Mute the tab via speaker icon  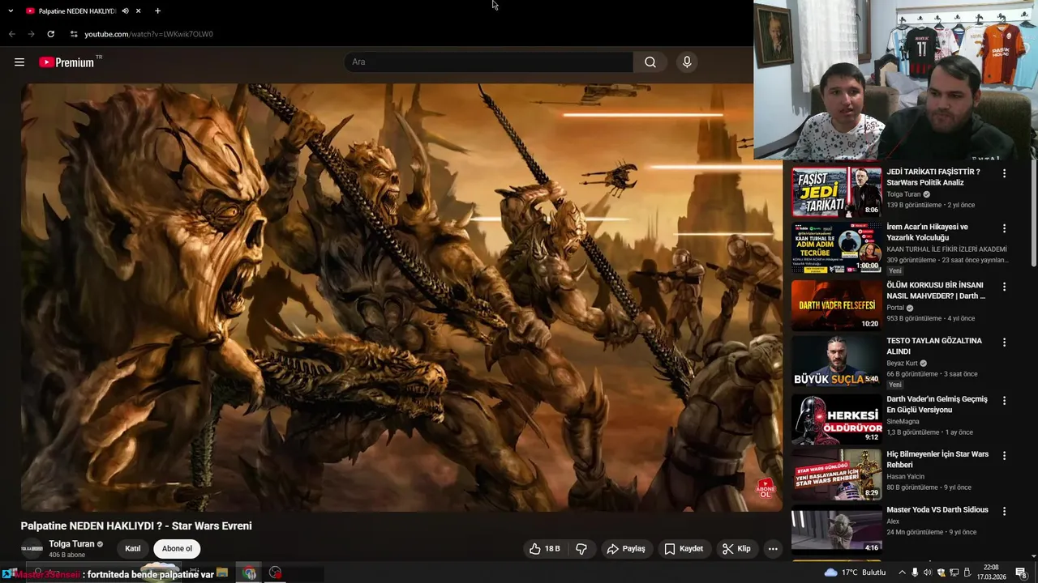(125, 11)
